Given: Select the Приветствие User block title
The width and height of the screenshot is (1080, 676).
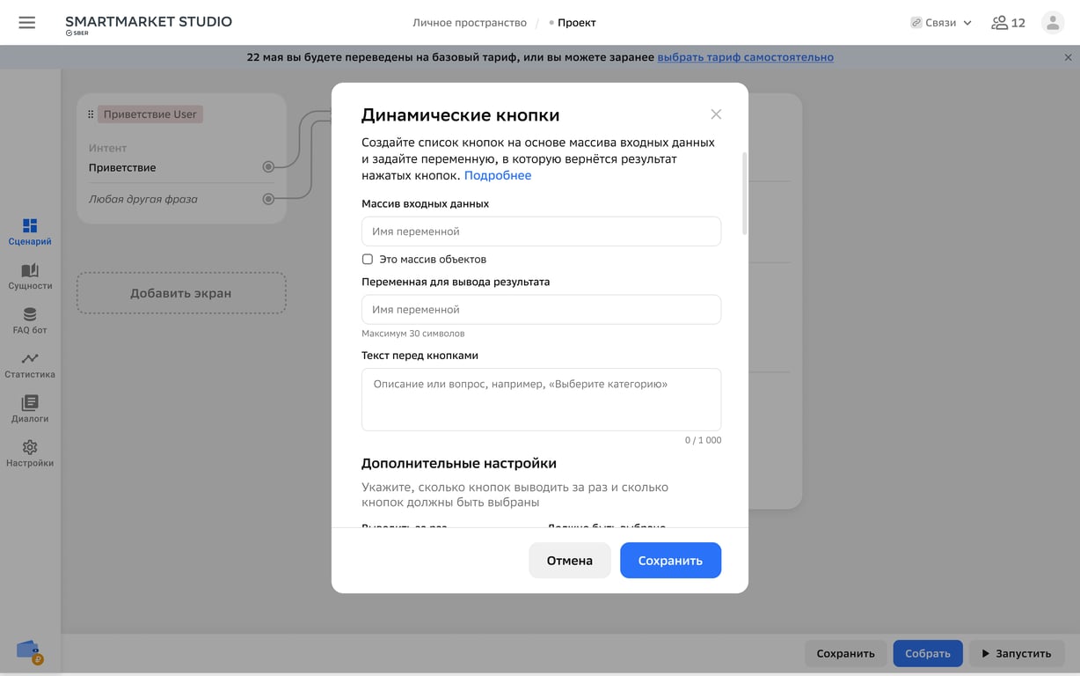Looking at the screenshot, I should coord(150,114).
